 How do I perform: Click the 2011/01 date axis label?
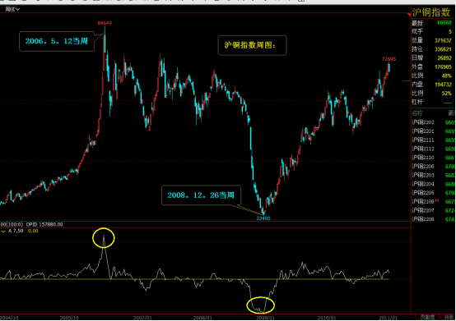coord(388,318)
